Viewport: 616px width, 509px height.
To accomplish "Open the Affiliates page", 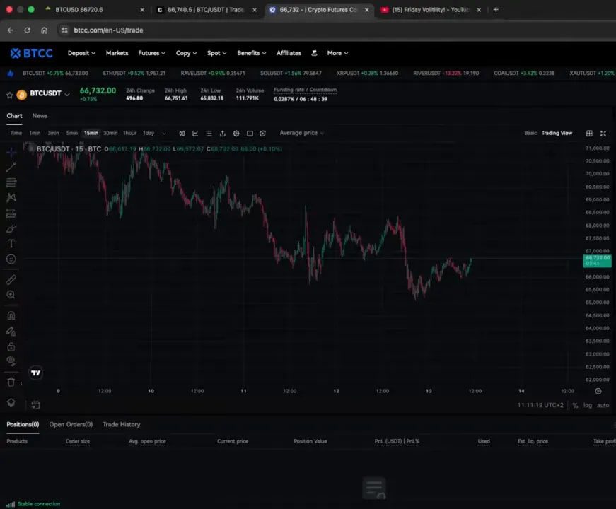I will coord(289,53).
